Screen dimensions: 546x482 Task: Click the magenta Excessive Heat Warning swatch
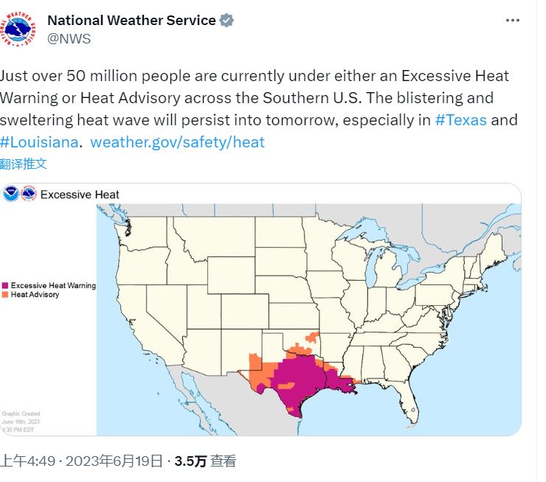[x=5, y=285]
